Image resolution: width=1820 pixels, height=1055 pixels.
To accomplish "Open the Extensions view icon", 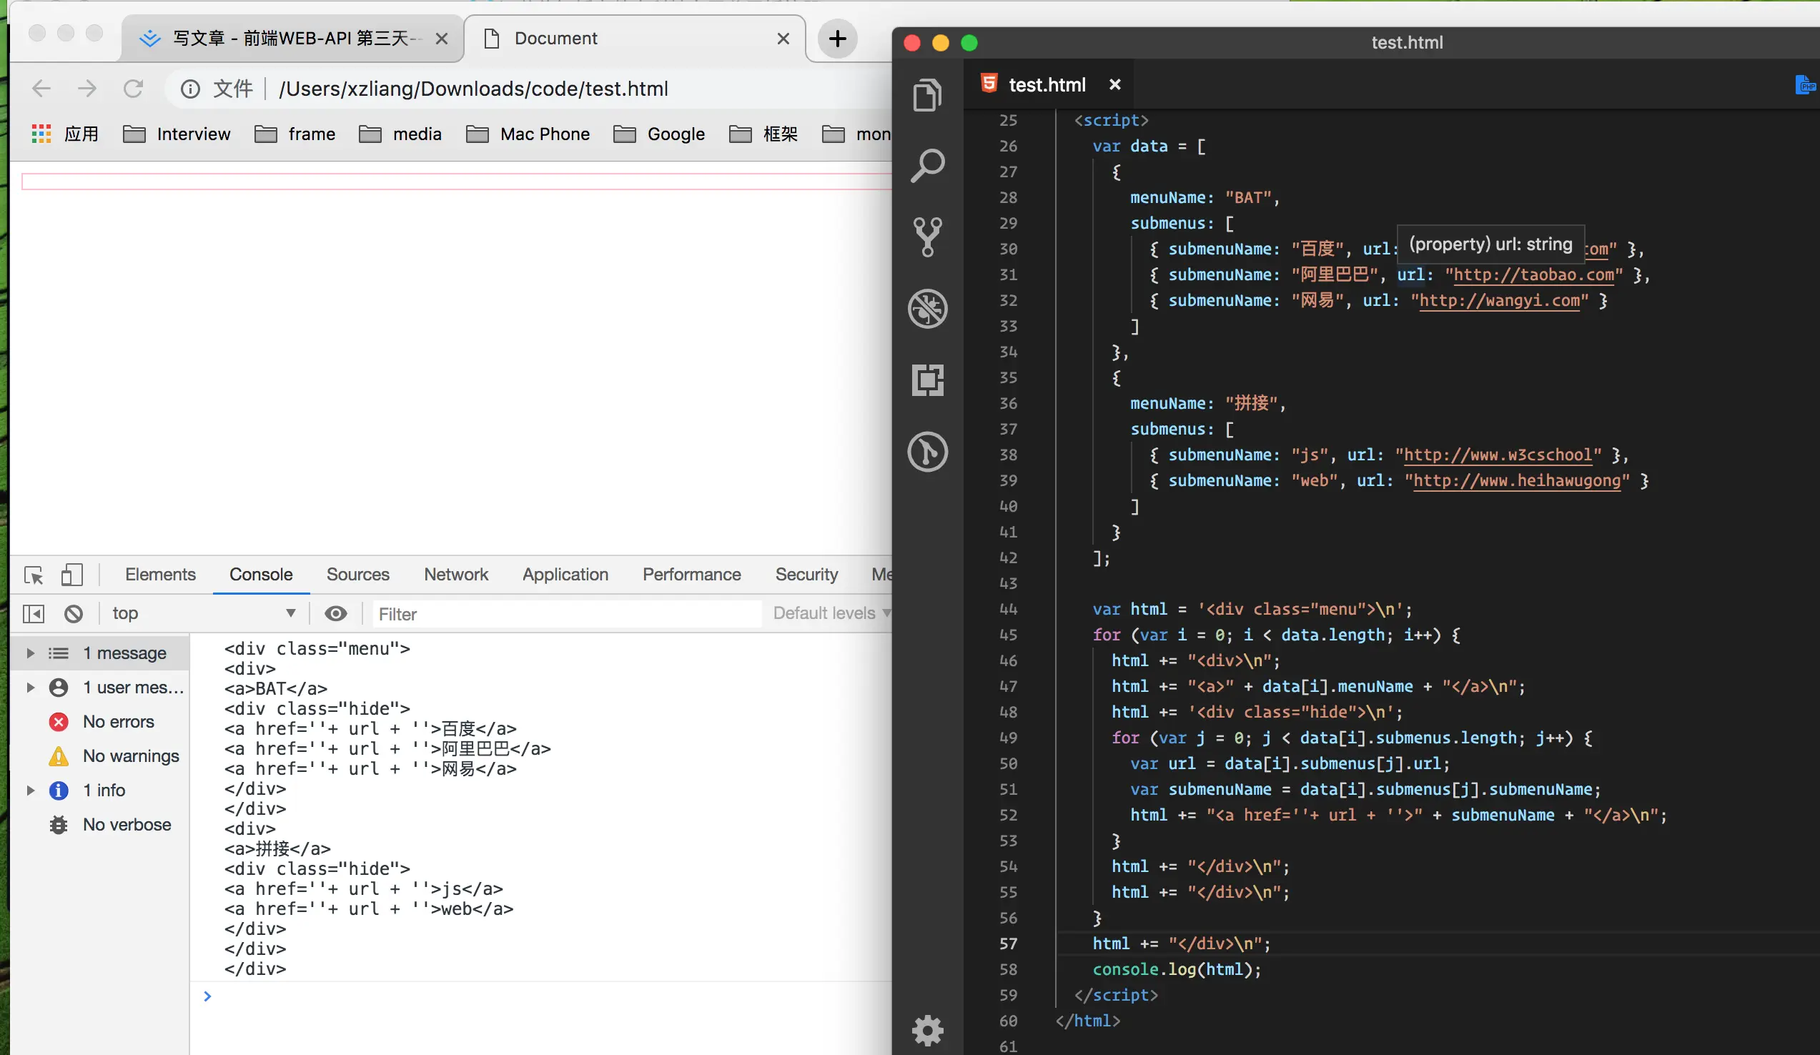I will (x=927, y=380).
